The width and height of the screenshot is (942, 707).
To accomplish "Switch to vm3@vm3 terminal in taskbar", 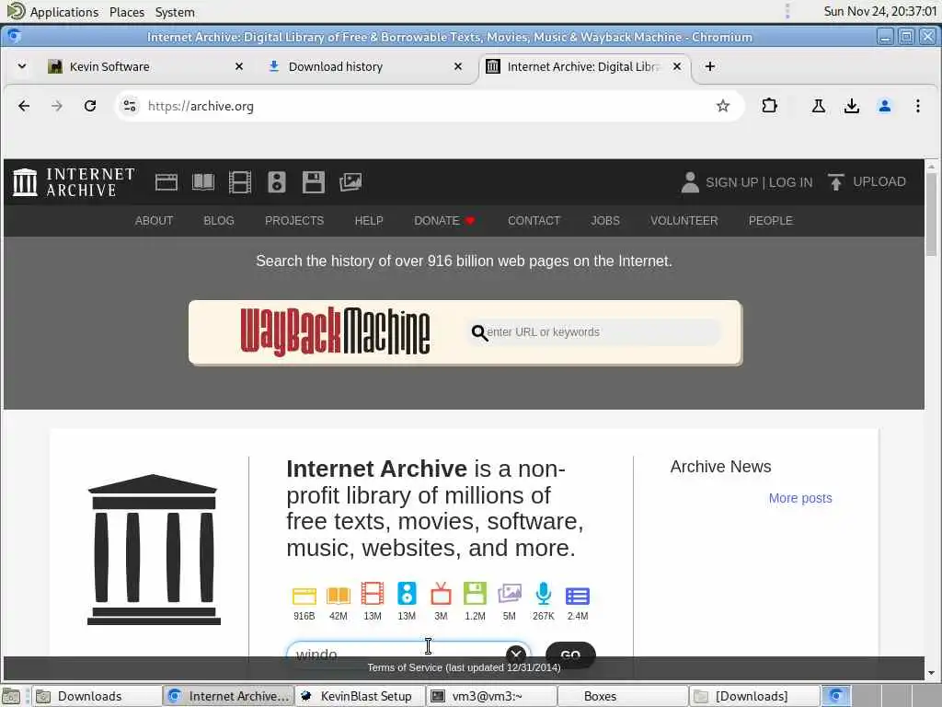I will (x=491, y=696).
